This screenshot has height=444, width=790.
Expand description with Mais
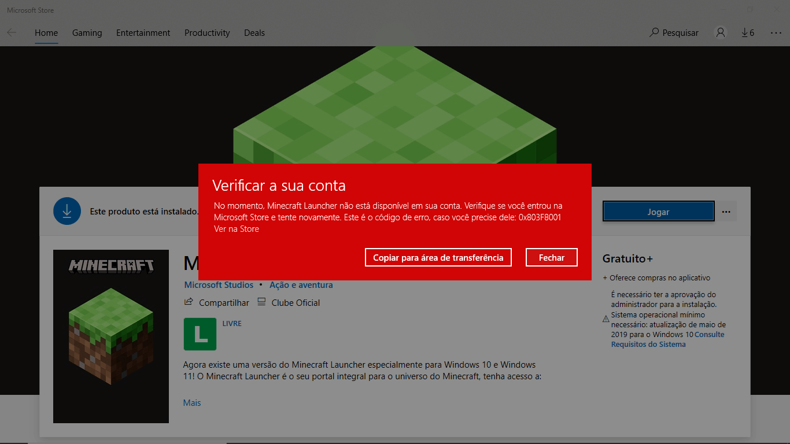tap(192, 403)
